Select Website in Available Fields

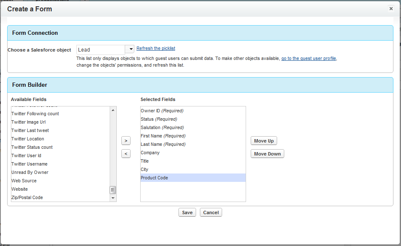(20, 189)
